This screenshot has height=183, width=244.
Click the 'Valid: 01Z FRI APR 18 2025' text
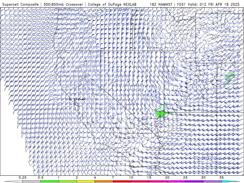coord(213,4)
